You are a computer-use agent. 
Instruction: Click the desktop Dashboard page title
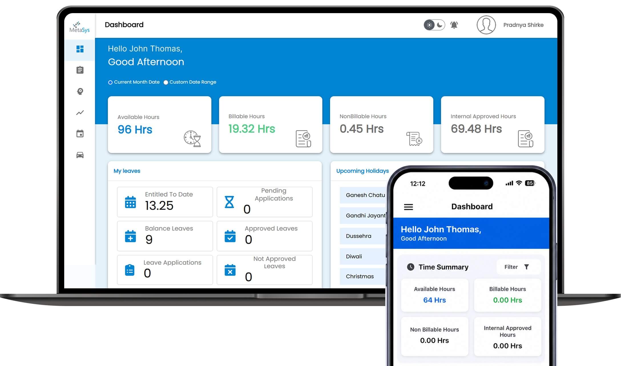tap(124, 25)
